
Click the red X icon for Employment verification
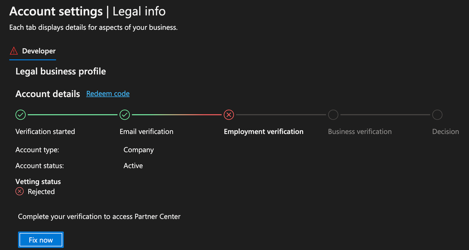pyautogui.click(x=228, y=115)
